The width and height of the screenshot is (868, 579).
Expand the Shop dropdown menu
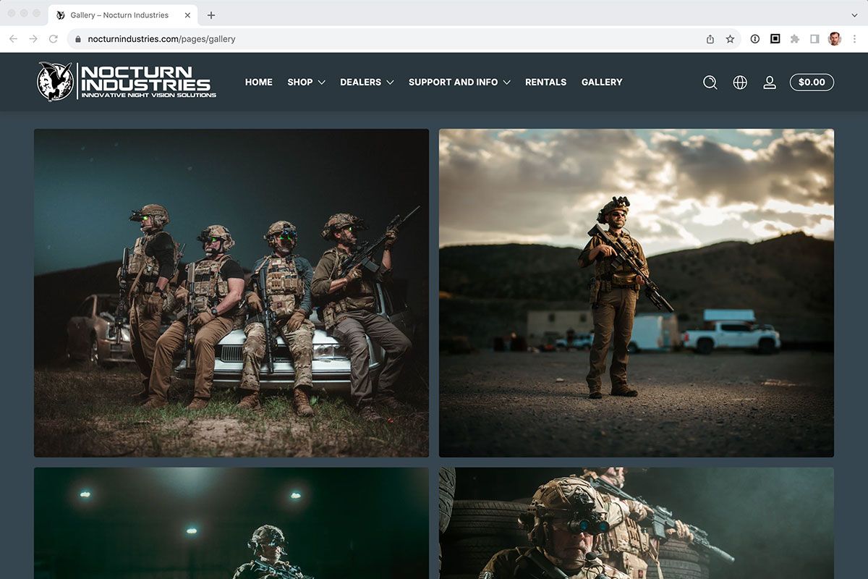[x=306, y=83]
